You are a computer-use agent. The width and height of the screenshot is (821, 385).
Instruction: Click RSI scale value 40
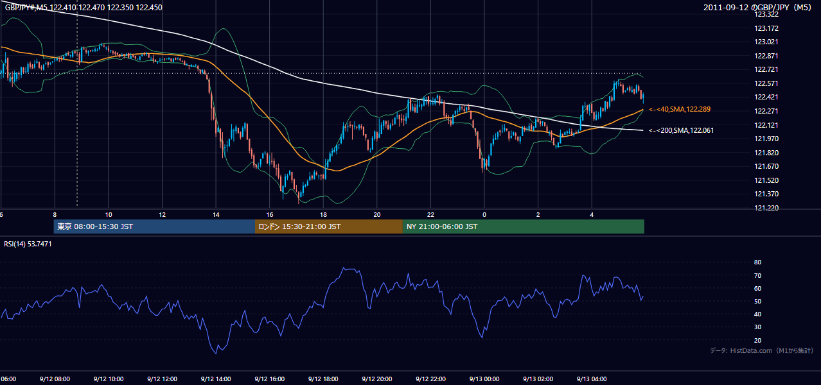click(x=758, y=314)
